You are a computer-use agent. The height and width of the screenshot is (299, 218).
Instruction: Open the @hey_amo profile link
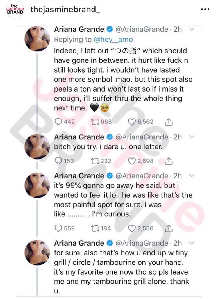coord(113,40)
